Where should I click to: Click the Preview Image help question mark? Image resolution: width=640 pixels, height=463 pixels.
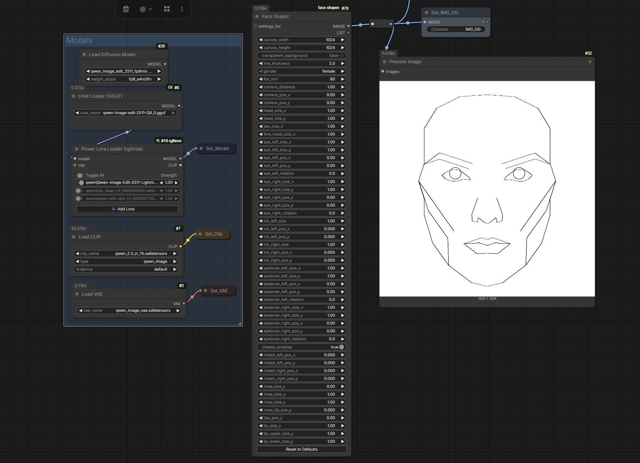coord(590,62)
